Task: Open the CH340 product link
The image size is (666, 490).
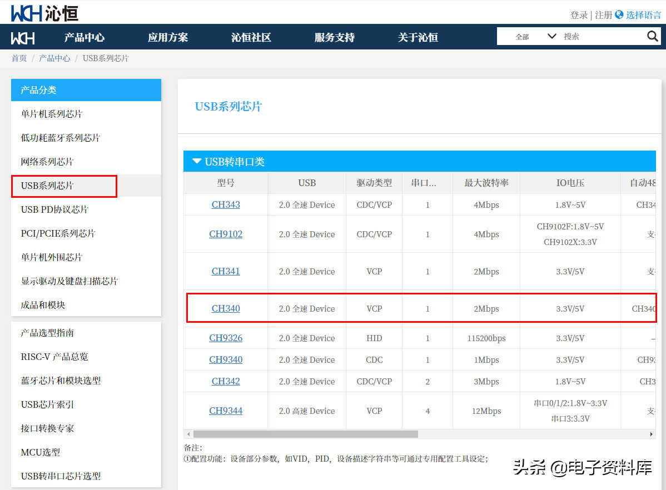Action: coord(226,308)
